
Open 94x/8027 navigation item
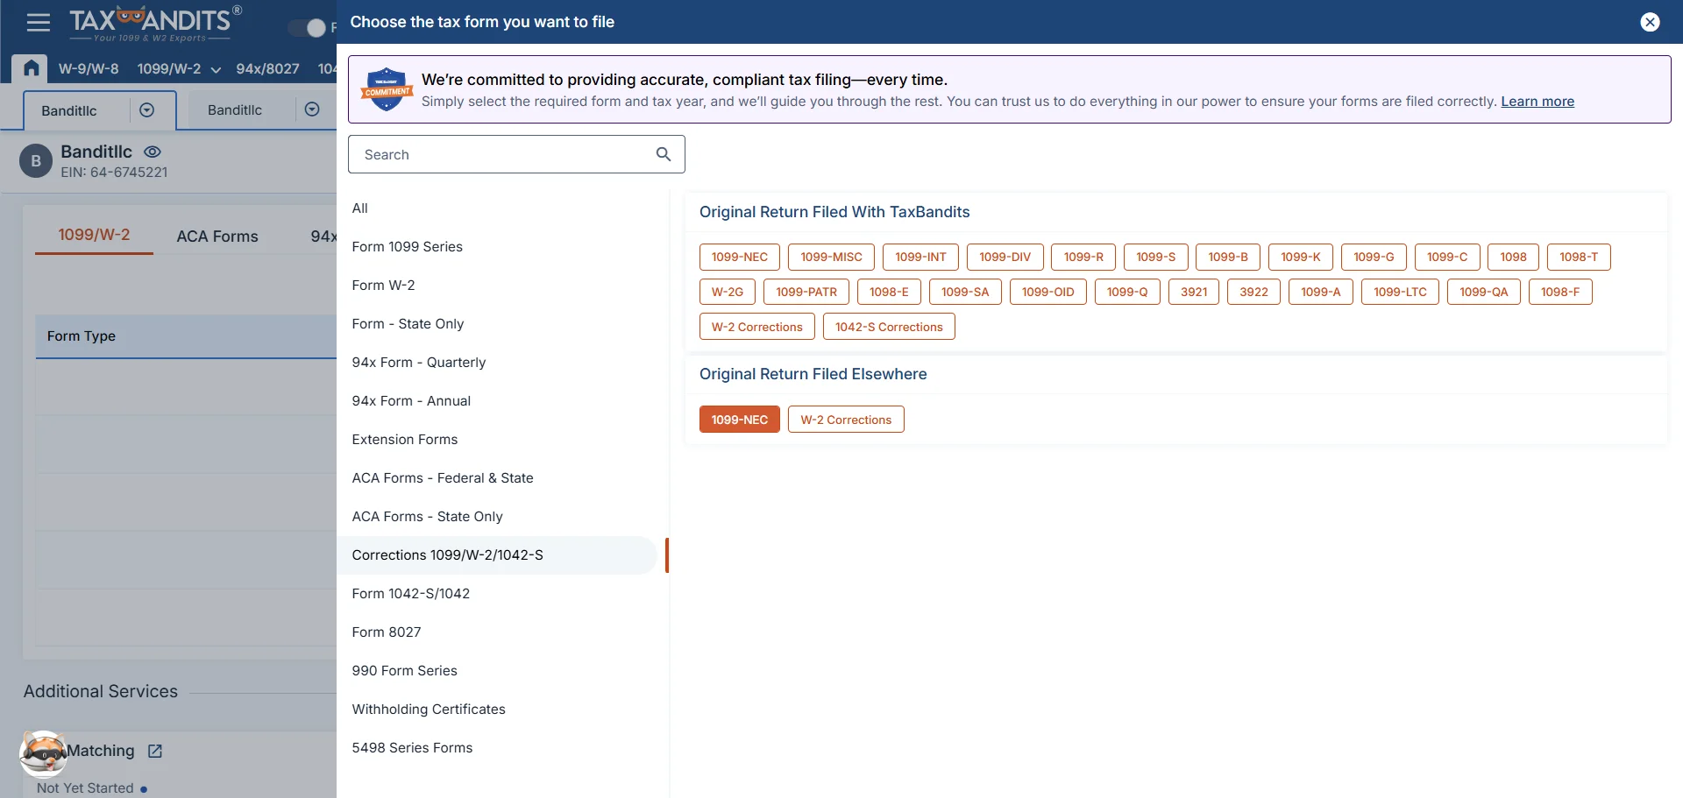267,68
